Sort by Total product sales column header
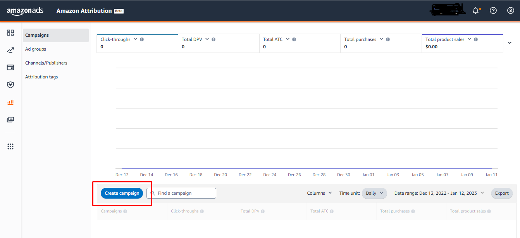This screenshot has width=520, height=238. (x=467, y=211)
